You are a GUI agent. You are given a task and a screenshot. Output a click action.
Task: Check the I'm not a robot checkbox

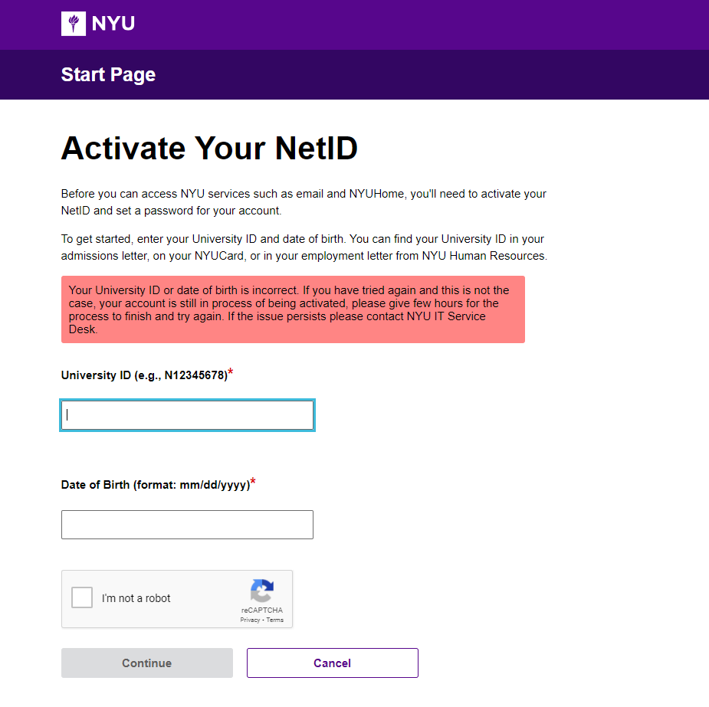pos(82,597)
